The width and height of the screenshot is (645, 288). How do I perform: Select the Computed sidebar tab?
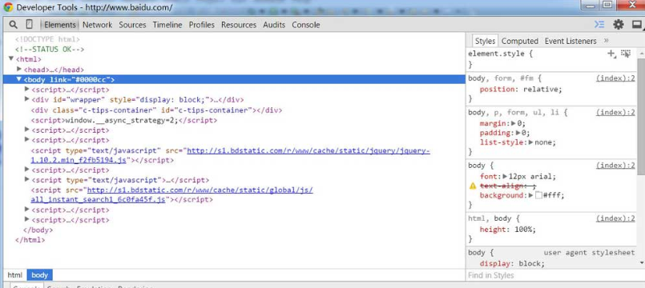click(519, 41)
